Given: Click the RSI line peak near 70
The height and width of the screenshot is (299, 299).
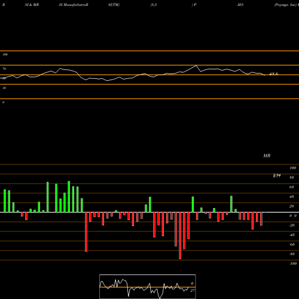Looking at the screenshot, I should point(196,65).
